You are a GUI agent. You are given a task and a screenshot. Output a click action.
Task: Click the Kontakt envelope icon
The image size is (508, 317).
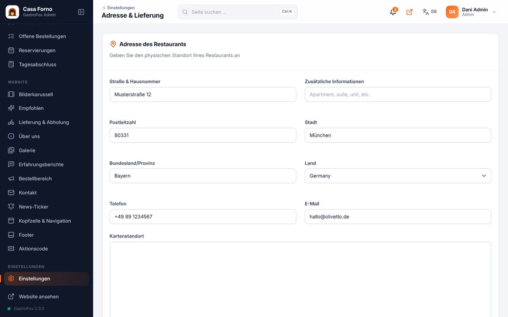click(11, 193)
